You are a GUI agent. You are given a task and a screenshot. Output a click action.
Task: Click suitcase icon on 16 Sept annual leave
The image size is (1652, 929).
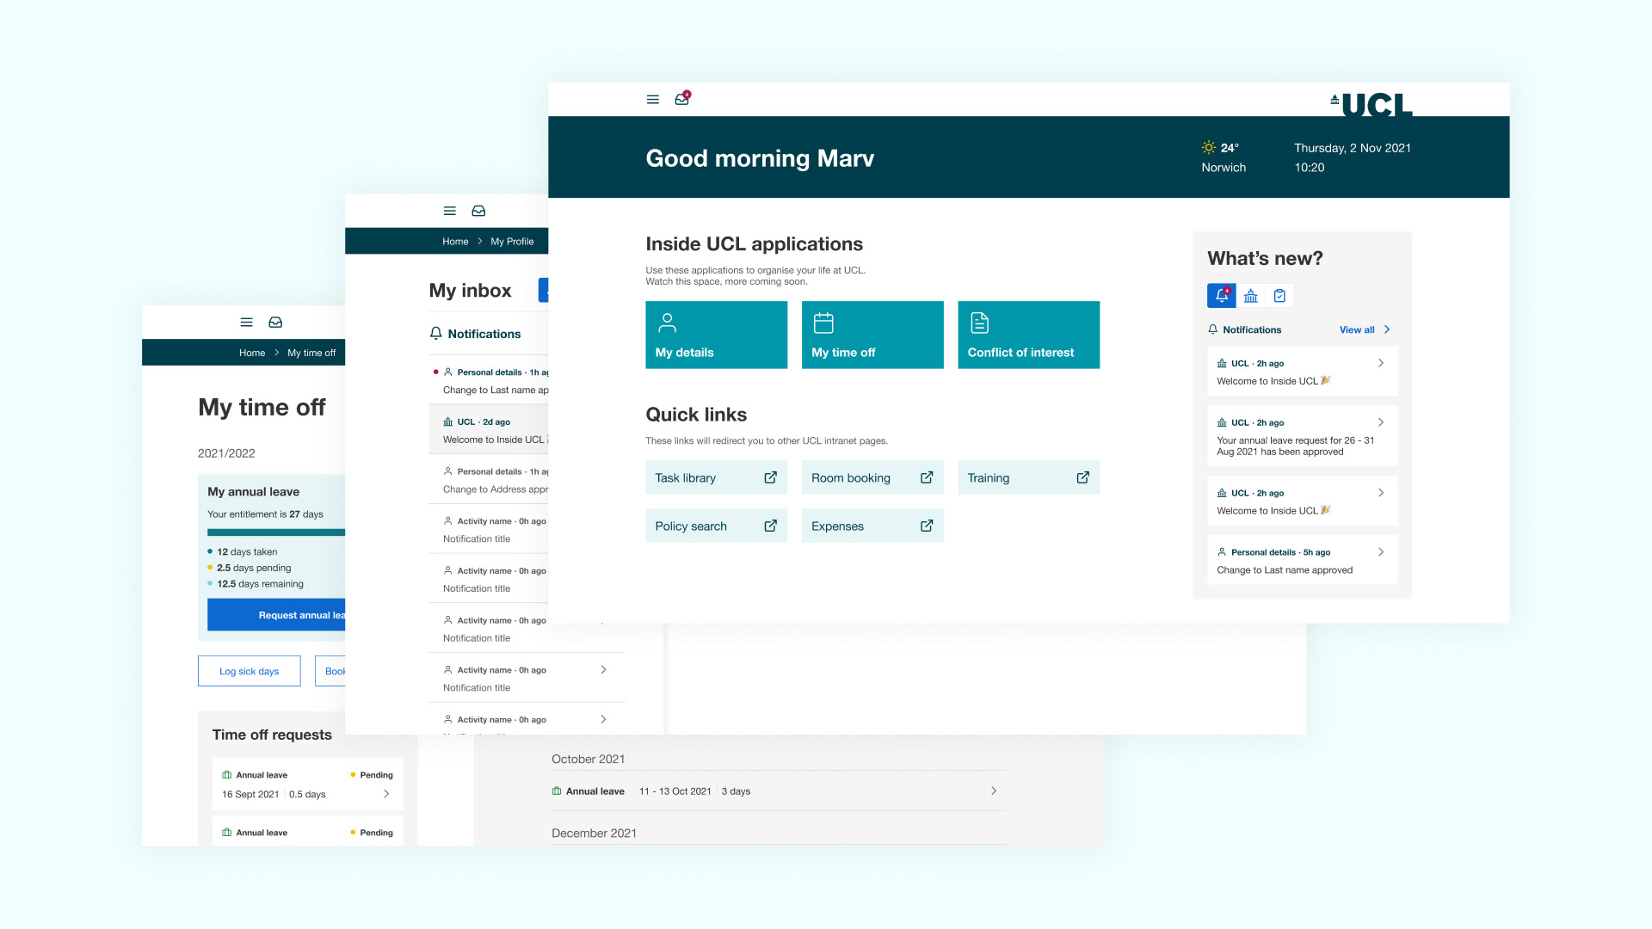coord(227,775)
